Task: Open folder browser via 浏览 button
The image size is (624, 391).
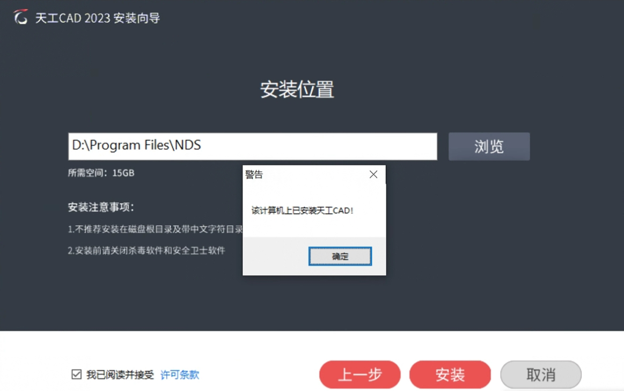Action: [489, 146]
